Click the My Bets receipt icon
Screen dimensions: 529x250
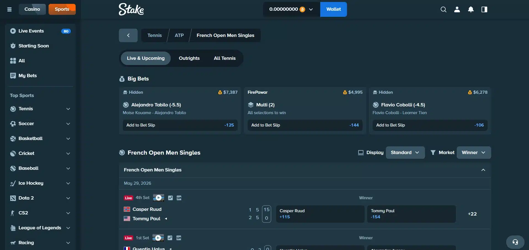[x=13, y=76]
